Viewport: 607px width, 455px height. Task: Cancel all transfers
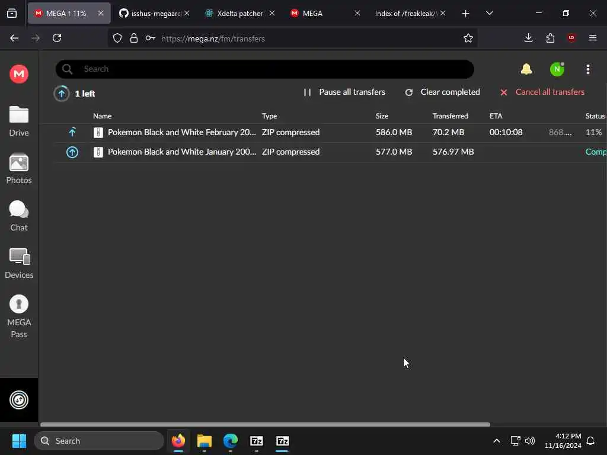coord(542,92)
